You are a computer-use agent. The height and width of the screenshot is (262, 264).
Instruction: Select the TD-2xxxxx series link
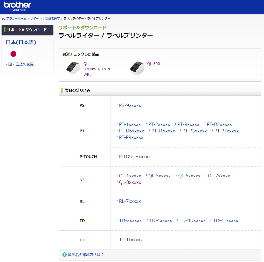[130, 220]
